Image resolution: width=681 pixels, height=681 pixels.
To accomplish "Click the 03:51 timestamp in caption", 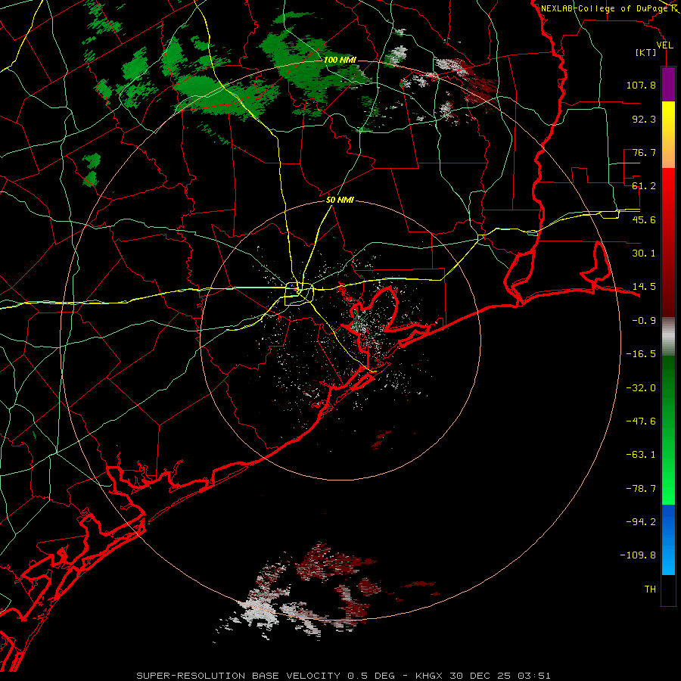I will (x=533, y=676).
